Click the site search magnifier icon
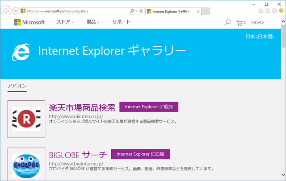The width and height of the screenshot is (286, 181). click(227, 22)
